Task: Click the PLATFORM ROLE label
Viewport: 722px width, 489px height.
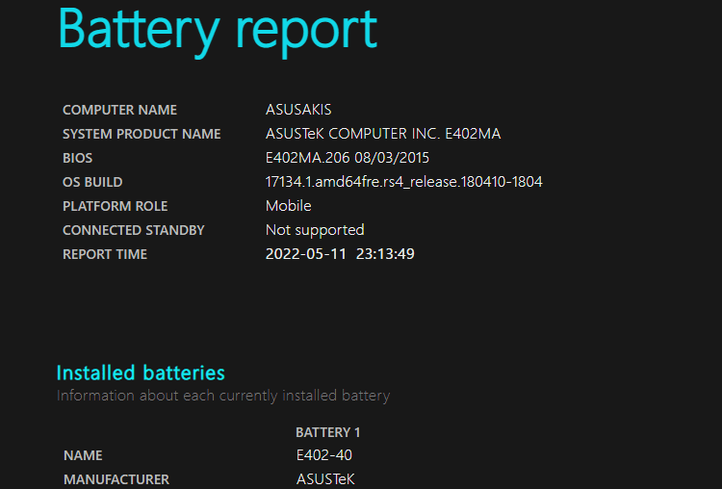Action: 116,206
